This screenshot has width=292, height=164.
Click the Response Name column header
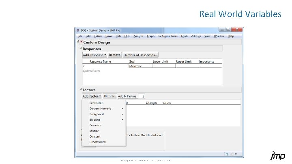pos(100,62)
